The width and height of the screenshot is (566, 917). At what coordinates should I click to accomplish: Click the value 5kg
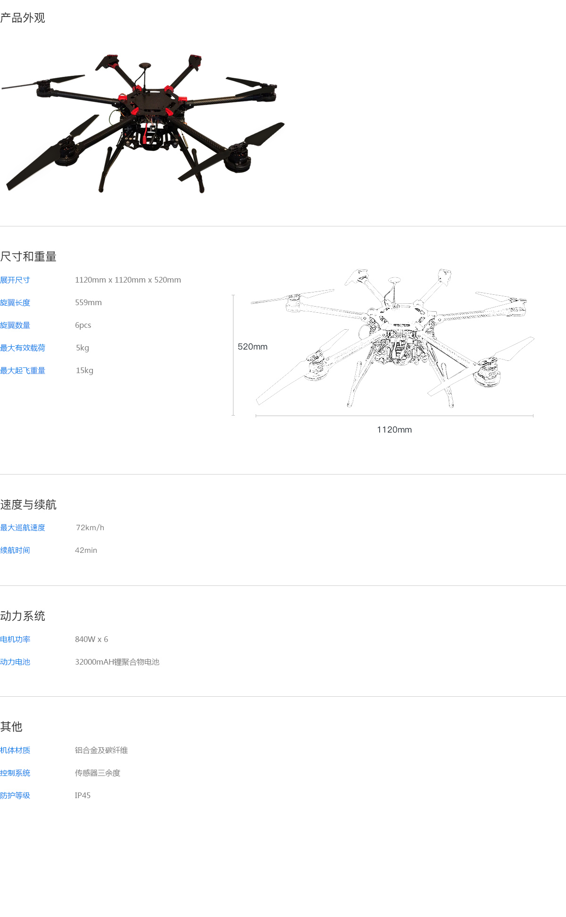click(83, 348)
